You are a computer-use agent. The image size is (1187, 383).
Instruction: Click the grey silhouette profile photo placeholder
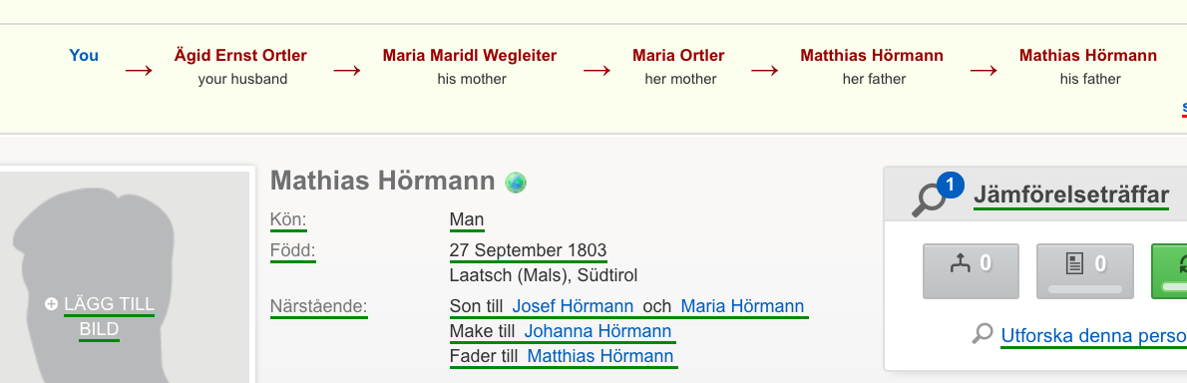tap(125, 277)
